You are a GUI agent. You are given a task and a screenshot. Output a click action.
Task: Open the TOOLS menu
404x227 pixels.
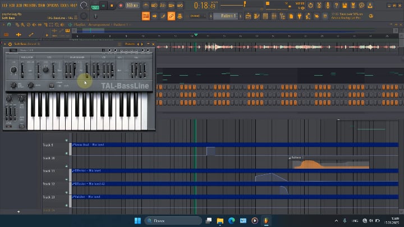tap(66, 5)
